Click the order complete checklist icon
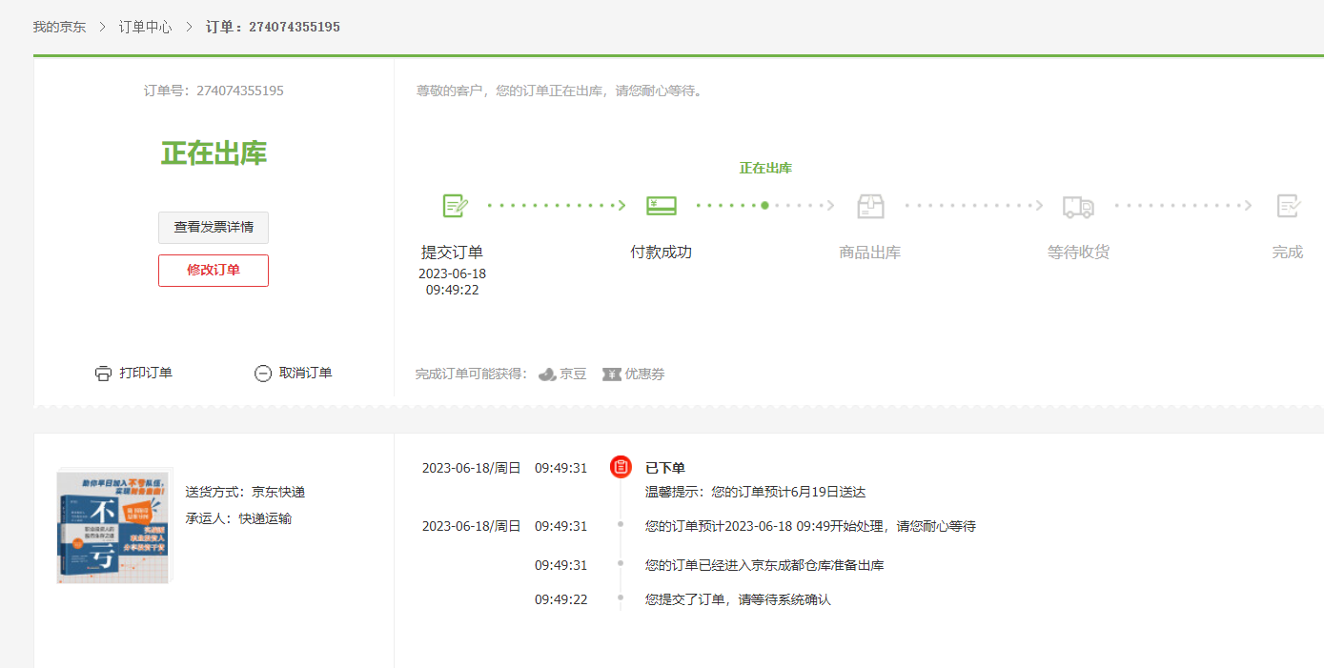 point(1288,205)
